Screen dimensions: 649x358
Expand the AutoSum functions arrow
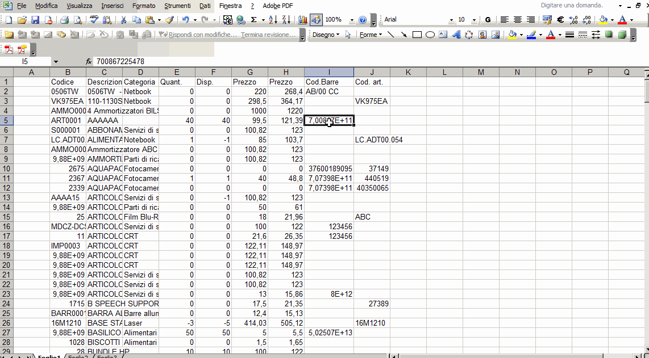263,20
